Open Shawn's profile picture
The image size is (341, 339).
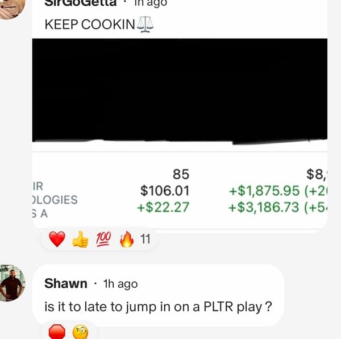tap(12, 283)
